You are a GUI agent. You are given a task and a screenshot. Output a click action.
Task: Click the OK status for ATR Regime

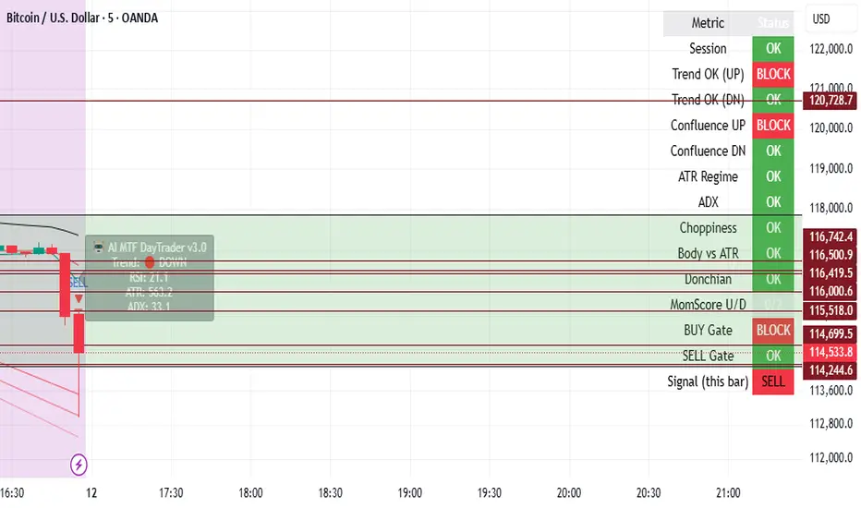[773, 176]
